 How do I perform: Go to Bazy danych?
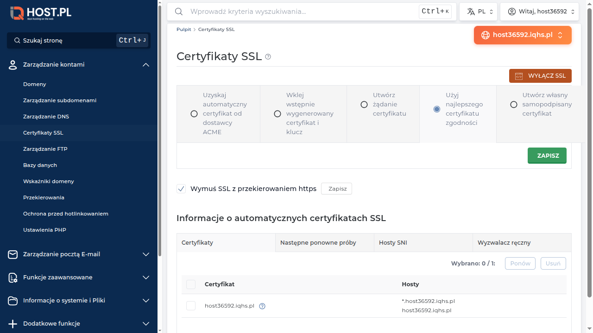point(40,165)
